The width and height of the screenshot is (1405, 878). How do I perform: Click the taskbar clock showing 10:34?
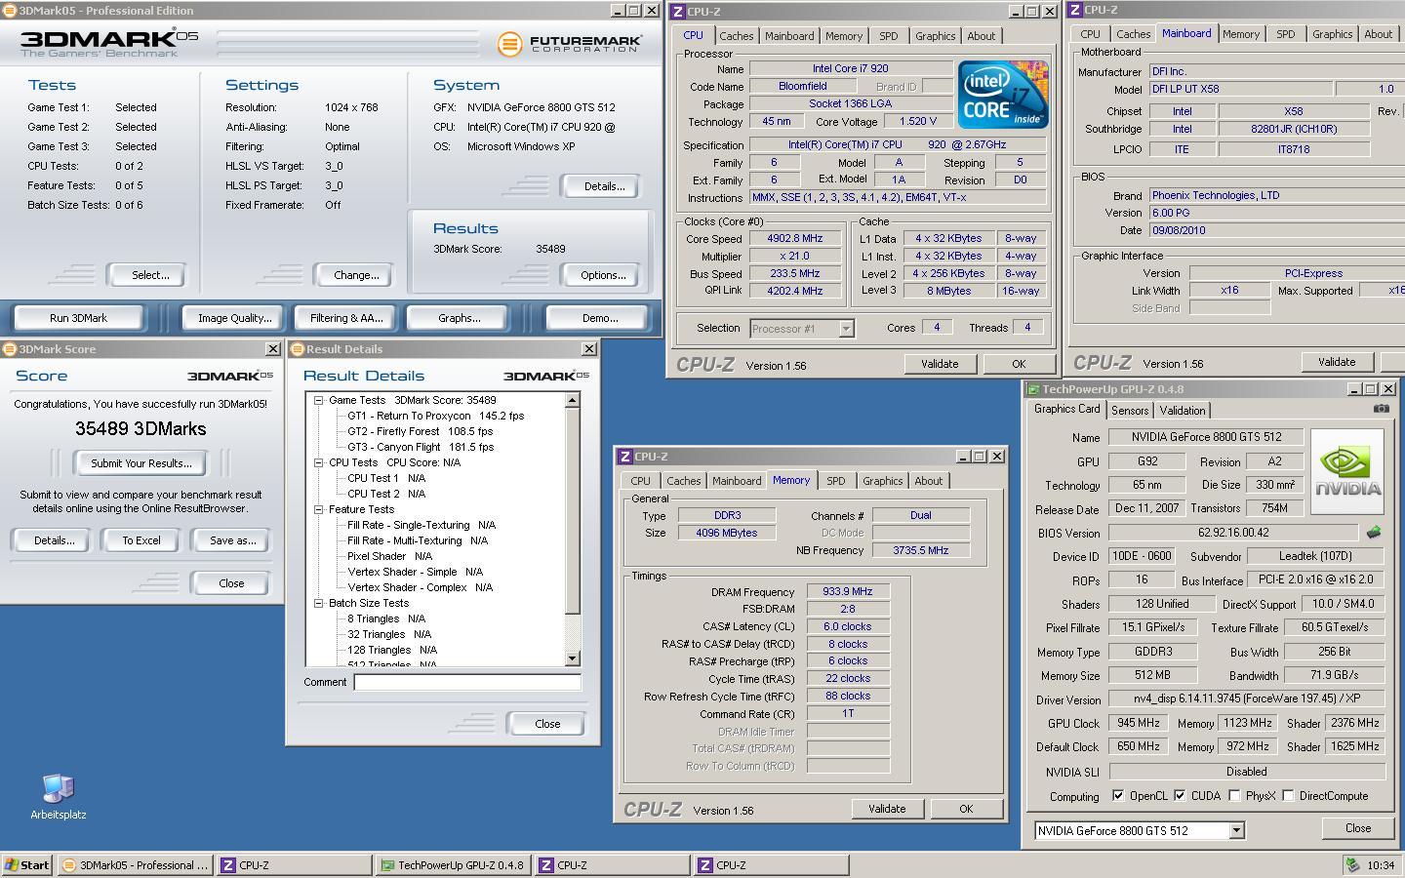1381,865
